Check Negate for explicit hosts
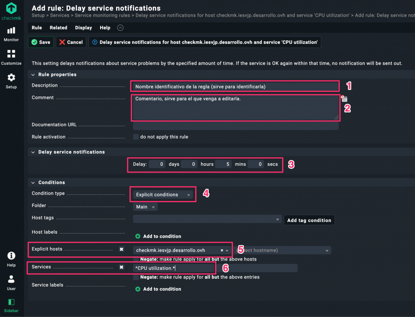This screenshot has width=415, height=317. (136, 259)
